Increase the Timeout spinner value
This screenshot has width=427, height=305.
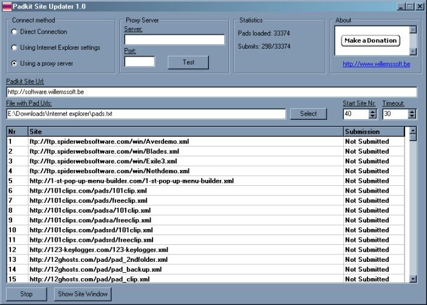[412, 111]
